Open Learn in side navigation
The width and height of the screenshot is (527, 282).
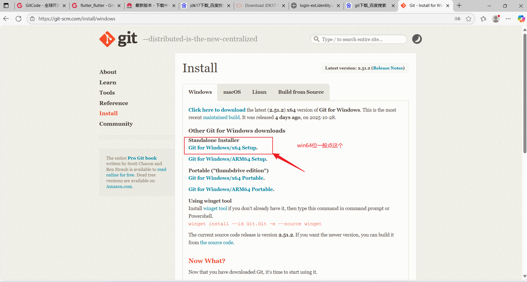point(108,82)
